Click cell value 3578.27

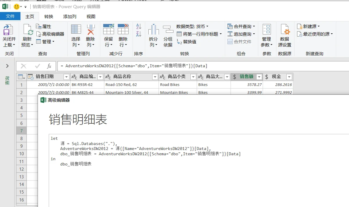click(247, 84)
